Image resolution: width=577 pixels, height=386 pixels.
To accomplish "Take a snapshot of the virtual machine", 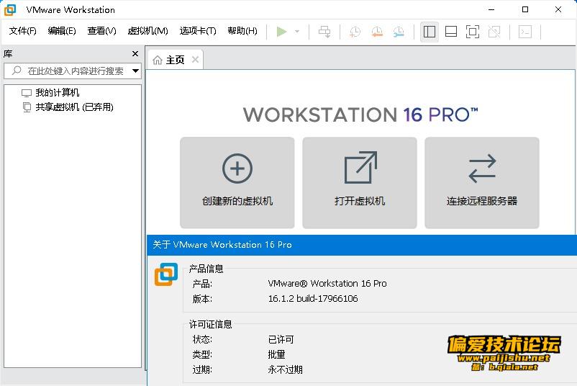I will (355, 32).
